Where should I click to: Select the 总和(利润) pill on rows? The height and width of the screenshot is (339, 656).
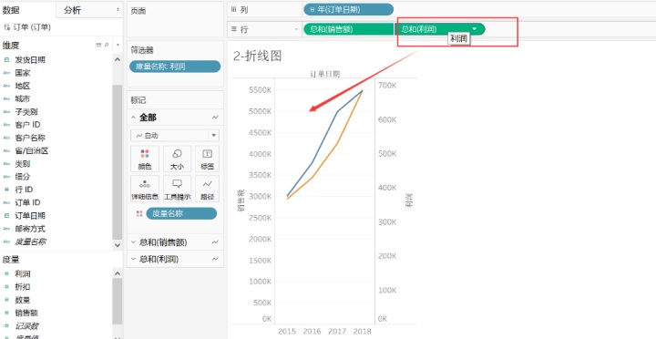coord(440,29)
